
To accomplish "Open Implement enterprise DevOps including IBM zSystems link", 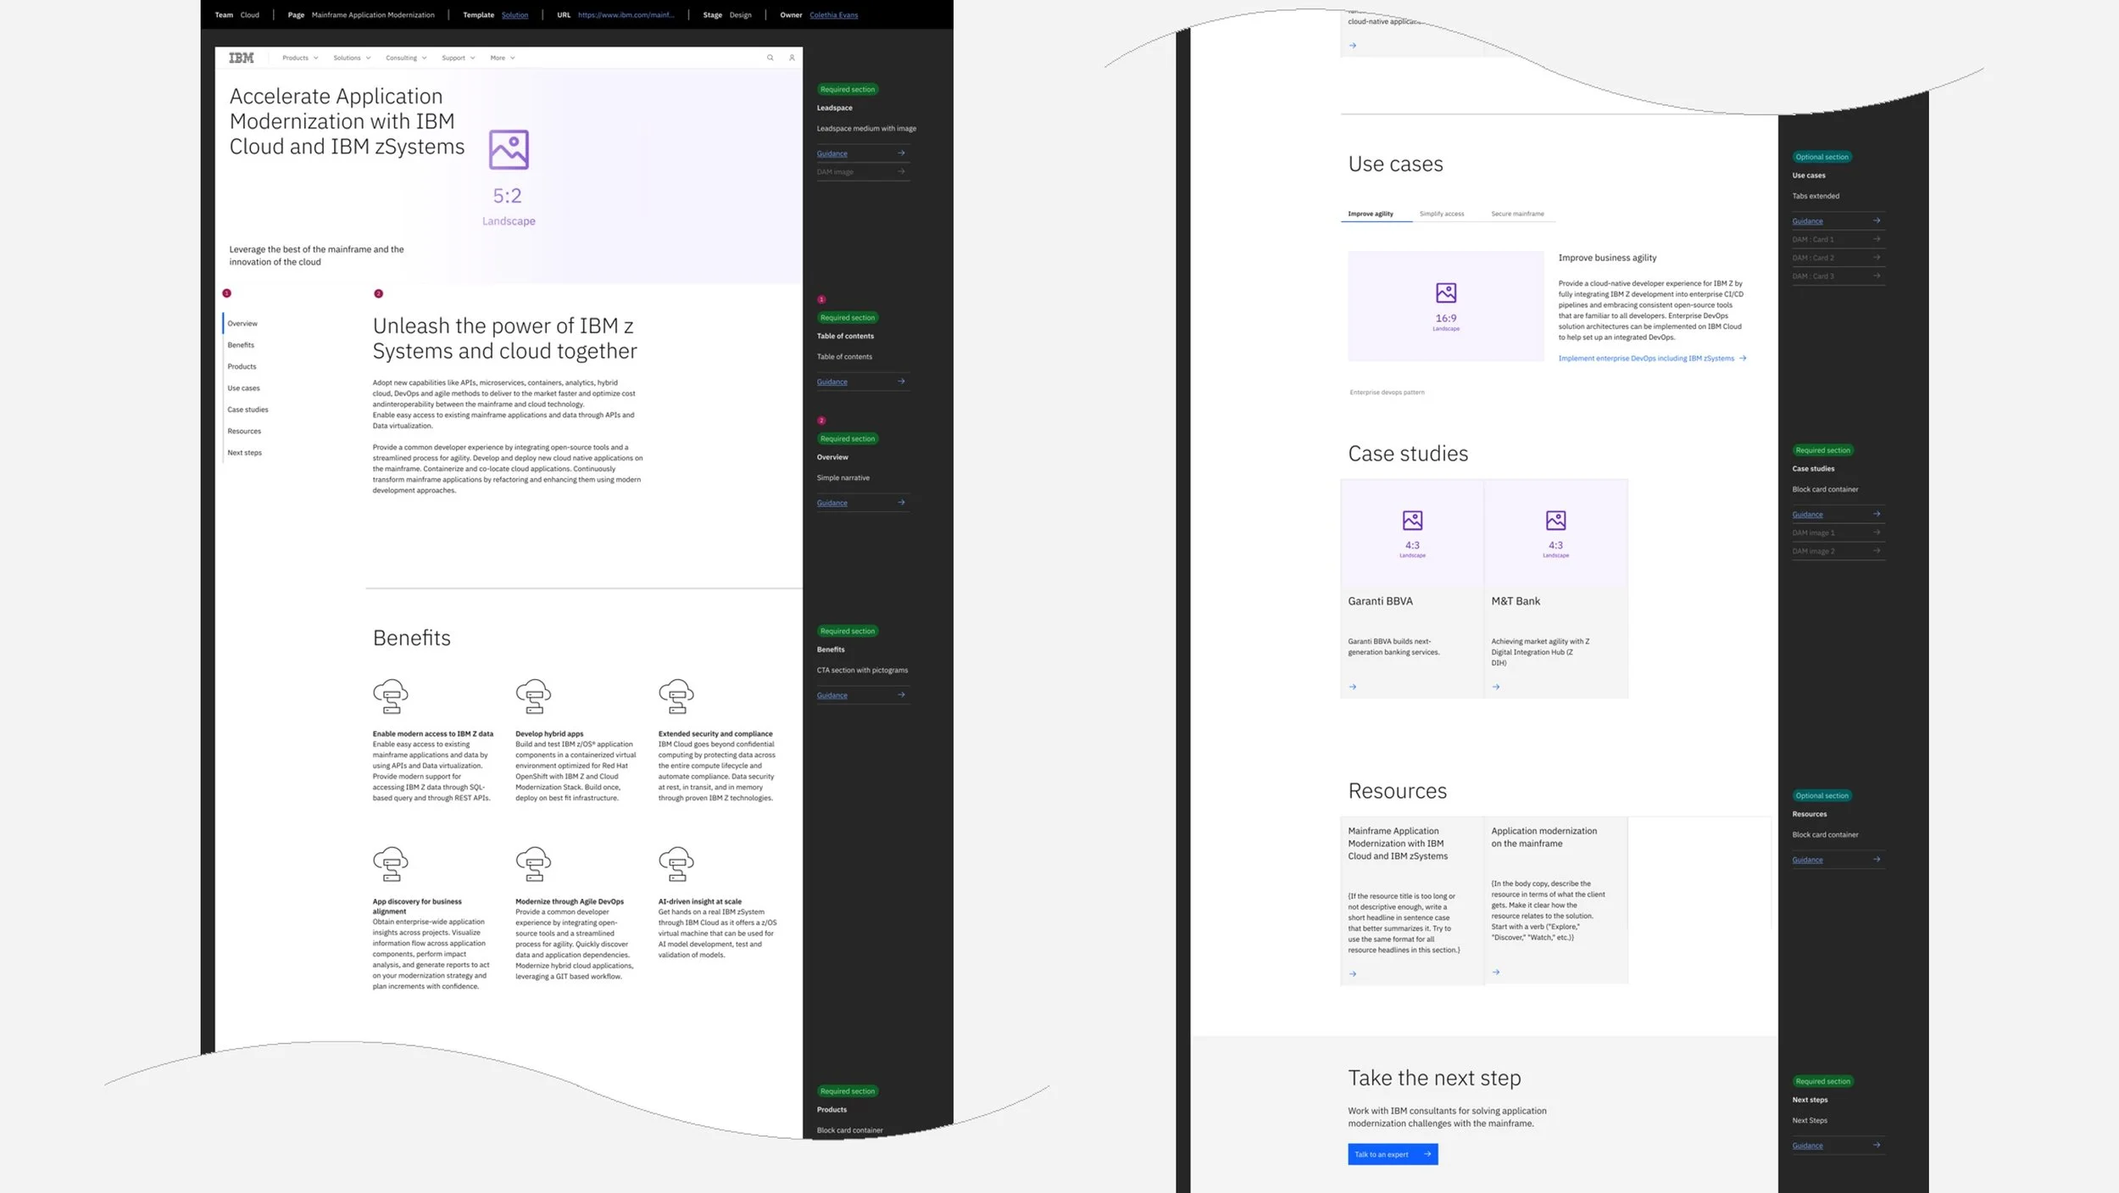I will (1652, 359).
